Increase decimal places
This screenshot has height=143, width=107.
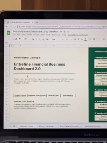[43, 39]
